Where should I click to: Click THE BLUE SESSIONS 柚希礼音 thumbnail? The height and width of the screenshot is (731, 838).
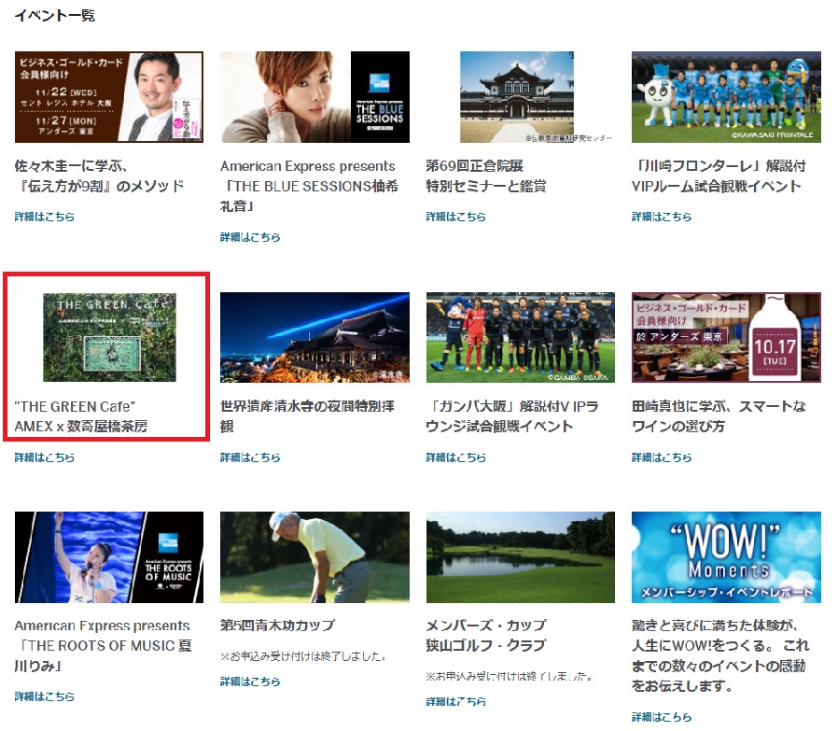coord(314,97)
